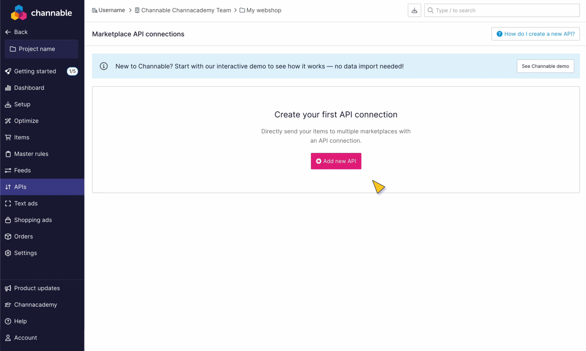The height and width of the screenshot is (351, 586).
Task: Click the download icon button in header
Action: point(414,10)
